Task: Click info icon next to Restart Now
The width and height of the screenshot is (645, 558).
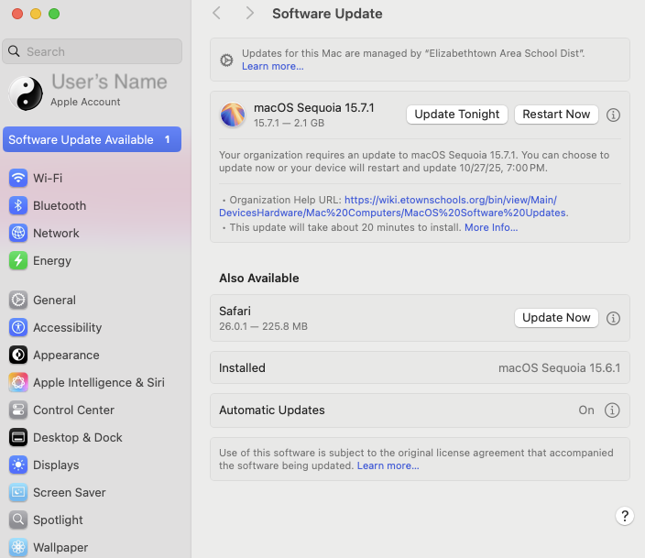Action: point(614,115)
